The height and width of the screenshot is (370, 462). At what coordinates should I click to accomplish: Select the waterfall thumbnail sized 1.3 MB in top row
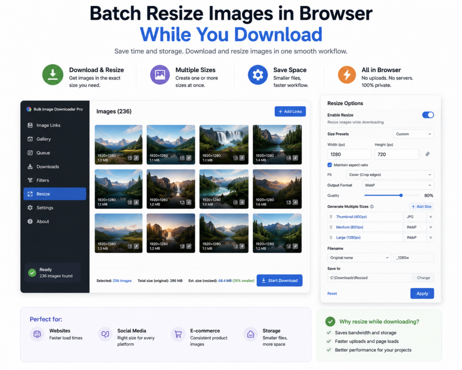coord(224,145)
